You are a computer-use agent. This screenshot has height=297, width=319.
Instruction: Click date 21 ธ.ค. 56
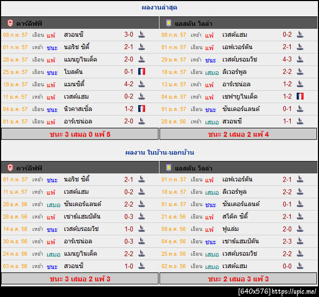click(173, 217)
